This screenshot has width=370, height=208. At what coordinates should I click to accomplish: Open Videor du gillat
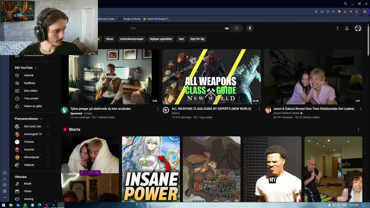point(32,106)
